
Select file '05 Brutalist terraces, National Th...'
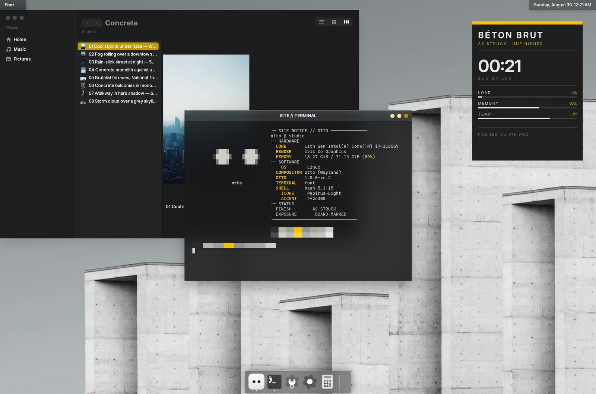118,78
